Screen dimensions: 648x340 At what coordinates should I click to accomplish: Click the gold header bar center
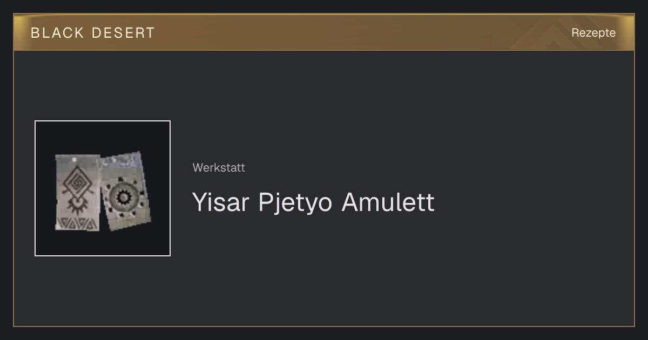coord(324,32)
